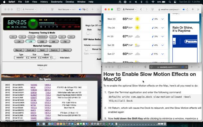Click audio speaker icon in Not Secure address bar

tap(80, 9)
